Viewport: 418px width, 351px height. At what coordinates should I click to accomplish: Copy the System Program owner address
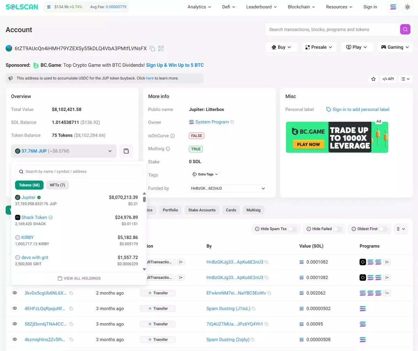[x=232, y=122]
